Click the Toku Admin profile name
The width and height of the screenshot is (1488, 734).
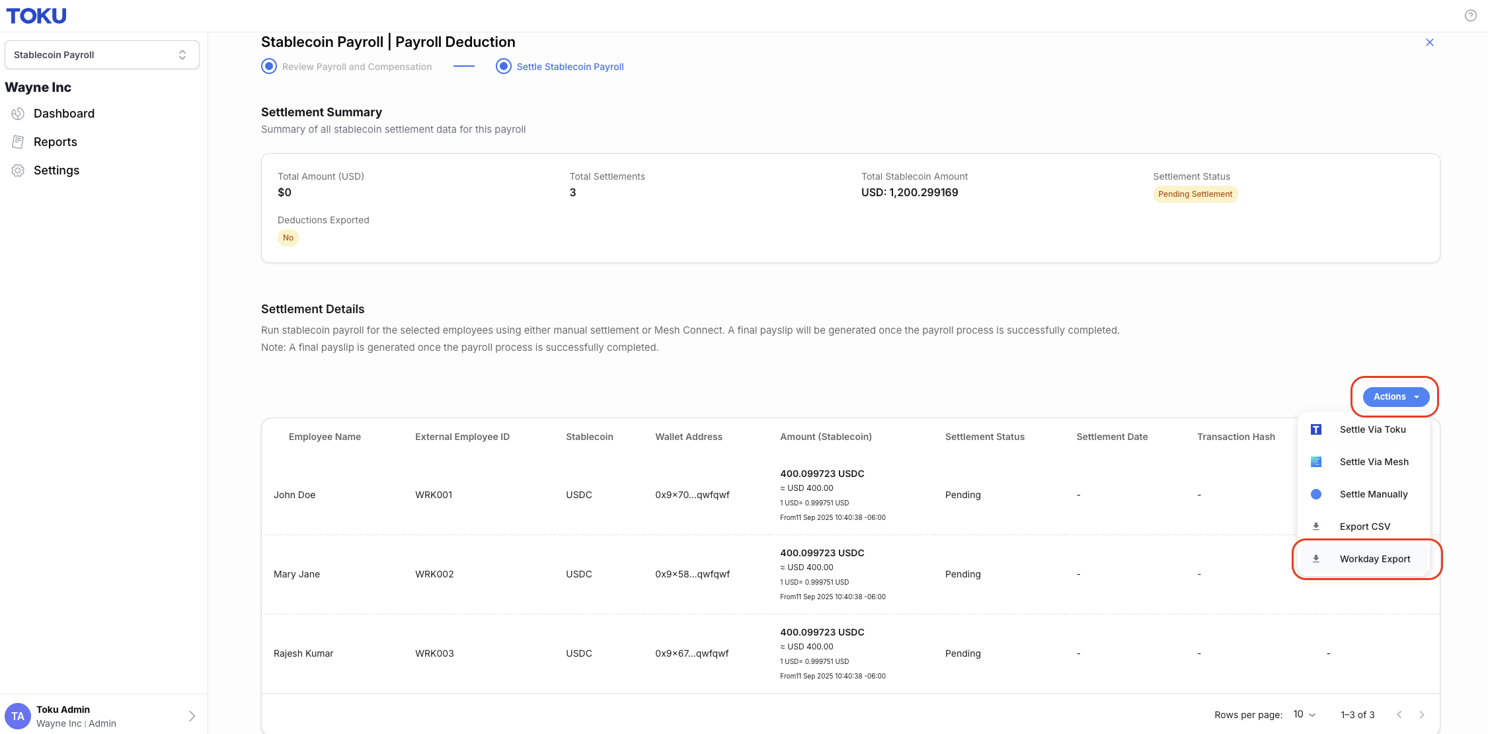click(63, 710)
